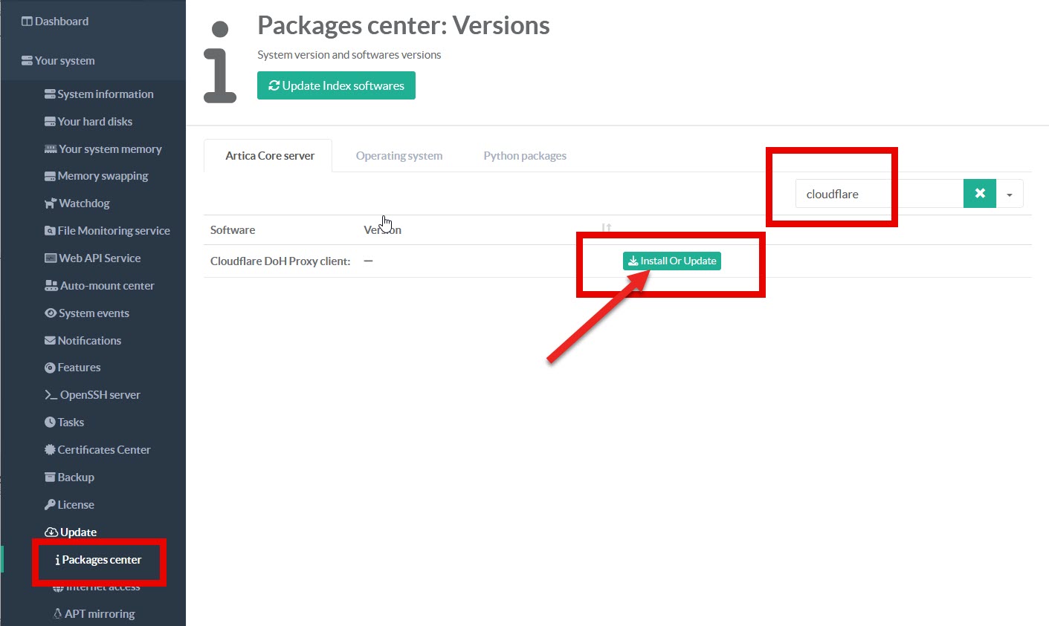
Task: Click the Dashboard icon in sidebar
Action: coord(27,22)
